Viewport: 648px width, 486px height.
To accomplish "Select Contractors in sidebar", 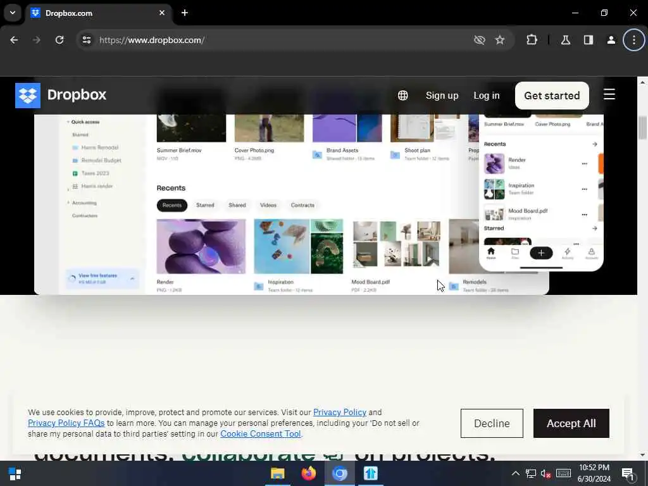I will 85,216.
